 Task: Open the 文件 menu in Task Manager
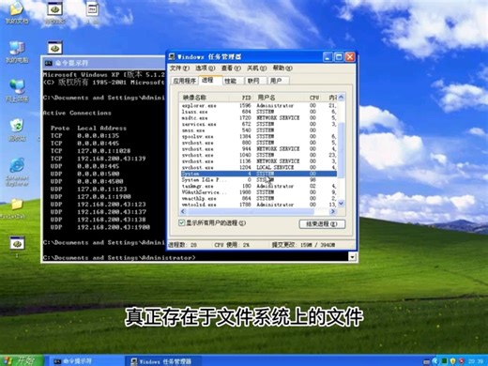click(x=179, y=68)
